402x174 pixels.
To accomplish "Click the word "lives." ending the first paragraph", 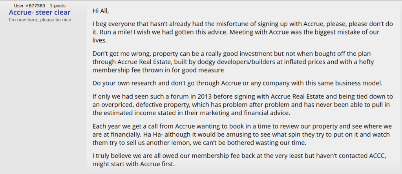I will tap(99, 41).
